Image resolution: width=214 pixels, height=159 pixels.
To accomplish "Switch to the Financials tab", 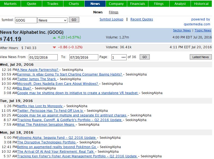I will pyautogui.click(x=137, y=4).
